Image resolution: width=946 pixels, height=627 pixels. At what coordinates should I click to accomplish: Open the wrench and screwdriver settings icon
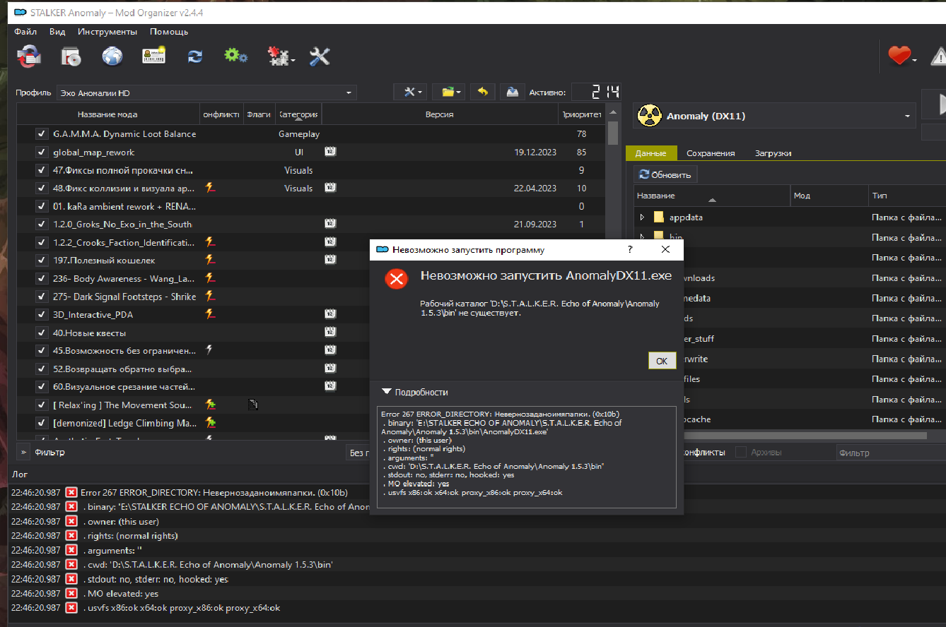tap(320, 56)
